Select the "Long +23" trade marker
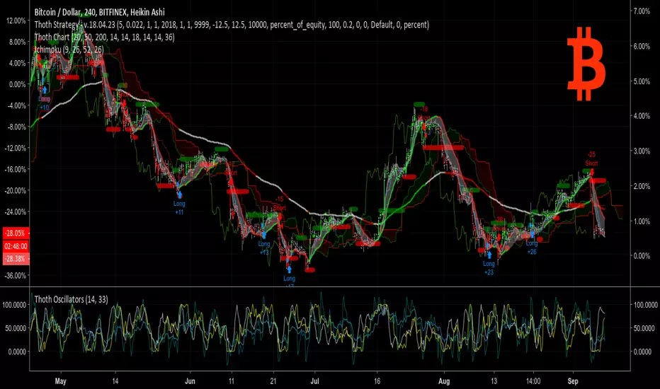660x389 pixels. tap(489, 264)
